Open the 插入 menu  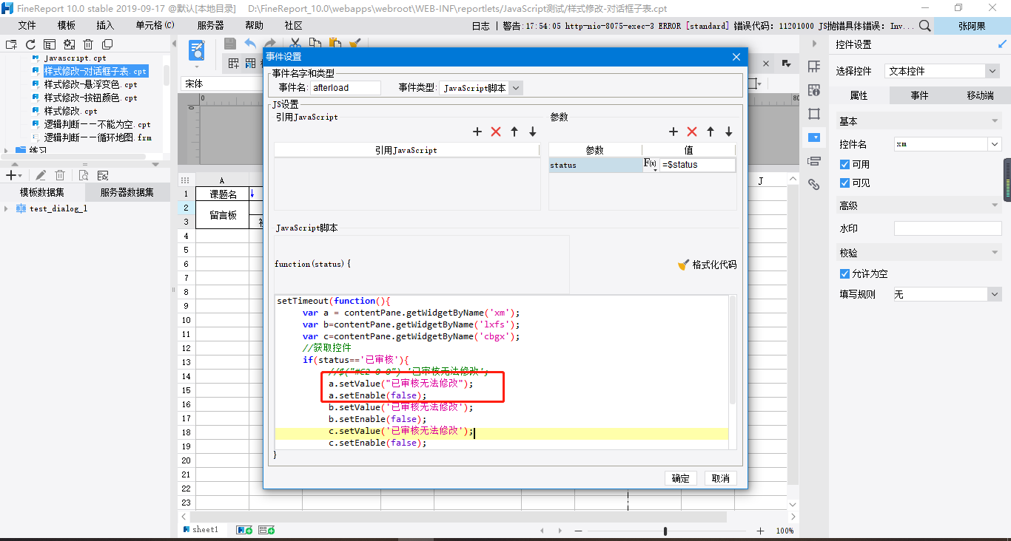[105, 25]
